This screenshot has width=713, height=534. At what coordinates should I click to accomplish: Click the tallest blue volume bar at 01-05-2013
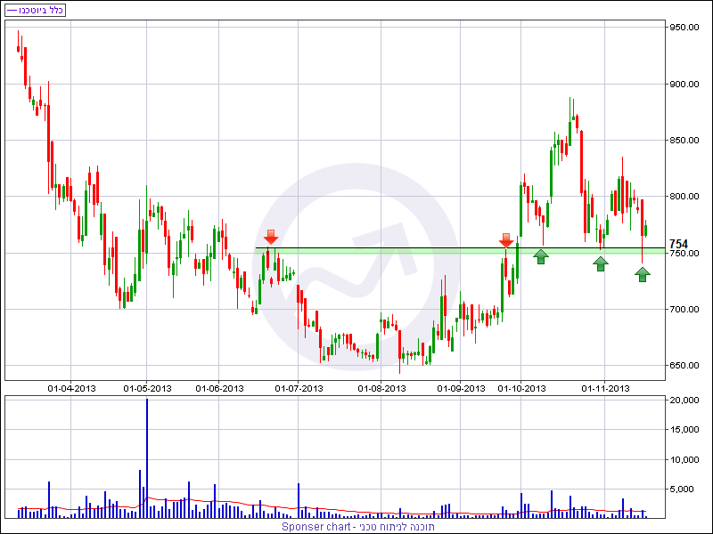click(x=147, y=458)
